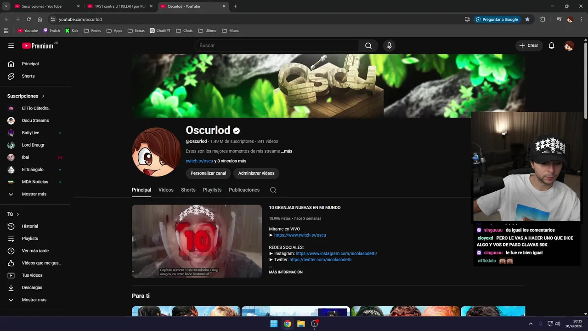
Task: Open the media control toolbar icon
Action: [559, 19]
